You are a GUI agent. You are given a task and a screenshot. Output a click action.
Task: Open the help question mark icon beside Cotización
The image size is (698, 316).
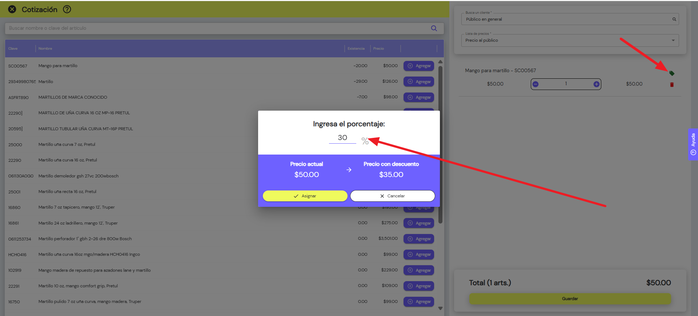coord(67,9)
